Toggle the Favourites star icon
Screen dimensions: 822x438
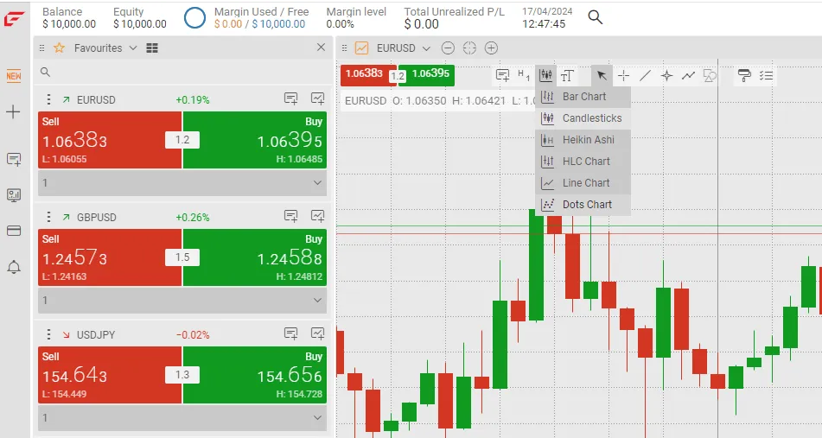60,48
